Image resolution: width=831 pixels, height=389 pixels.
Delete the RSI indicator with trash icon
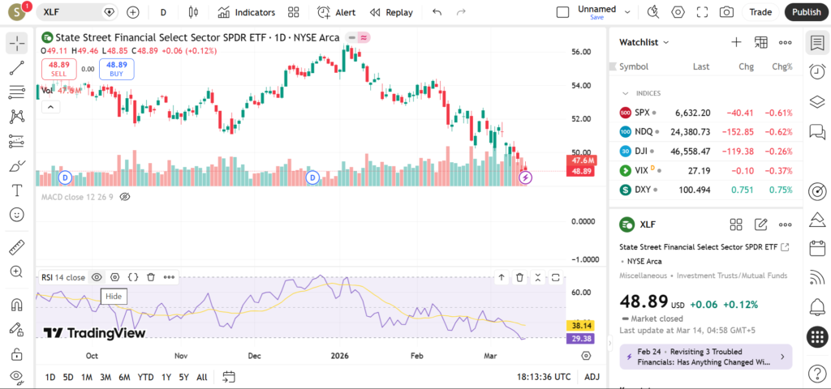151,277
